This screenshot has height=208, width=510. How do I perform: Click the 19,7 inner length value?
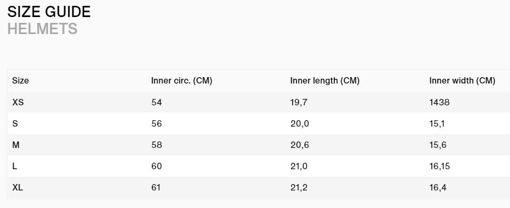click(299, 103)
